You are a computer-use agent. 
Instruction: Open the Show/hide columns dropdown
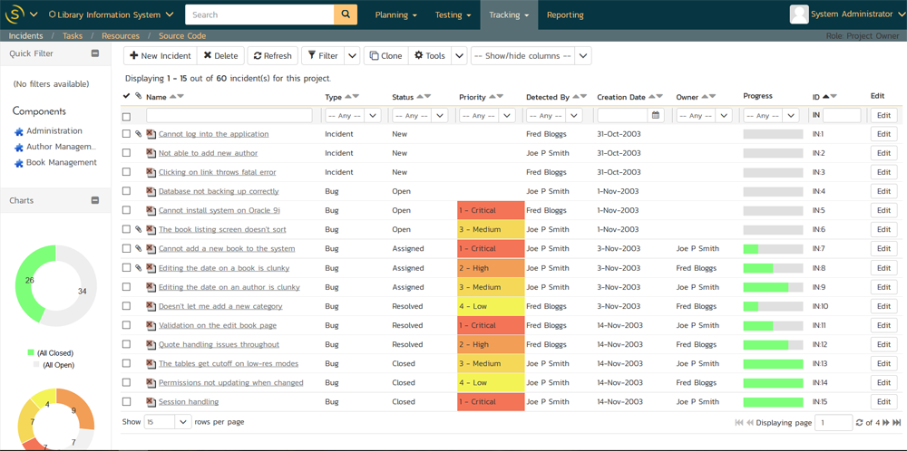[531, 56]
